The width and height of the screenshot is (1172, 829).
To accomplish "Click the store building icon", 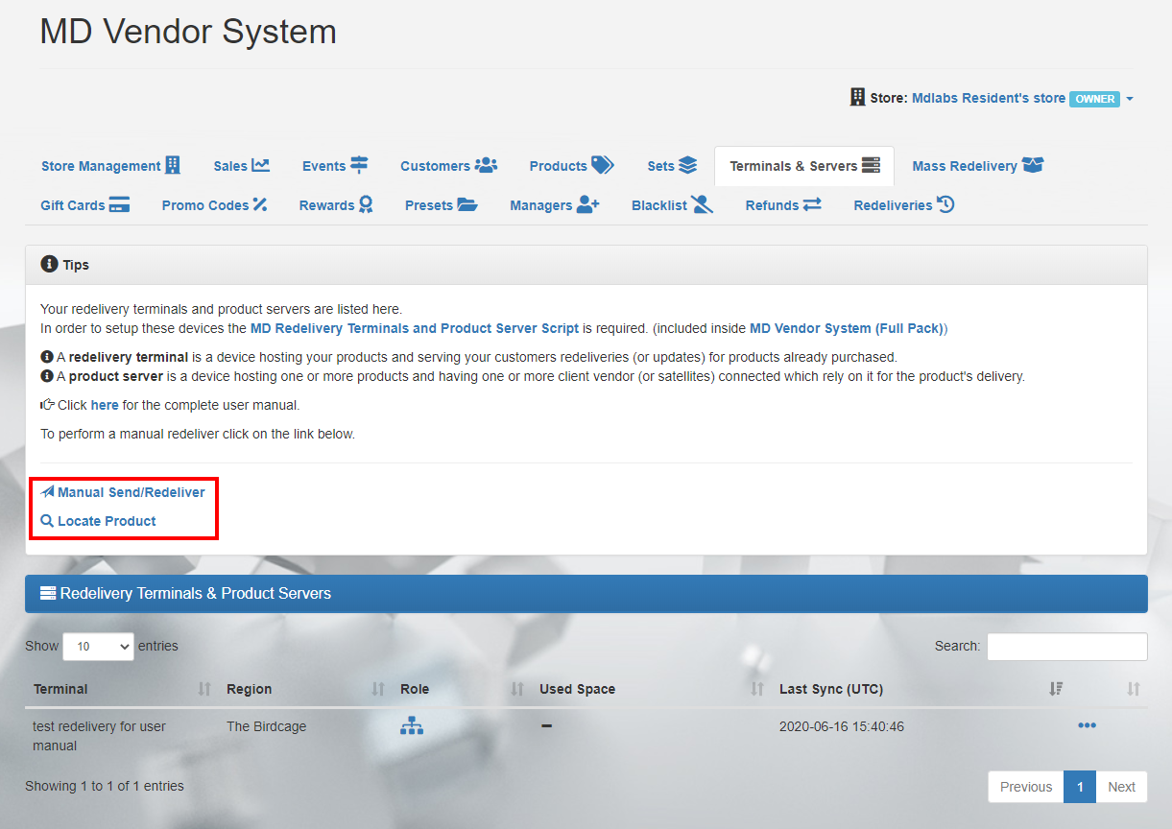I will pos(858,98).
